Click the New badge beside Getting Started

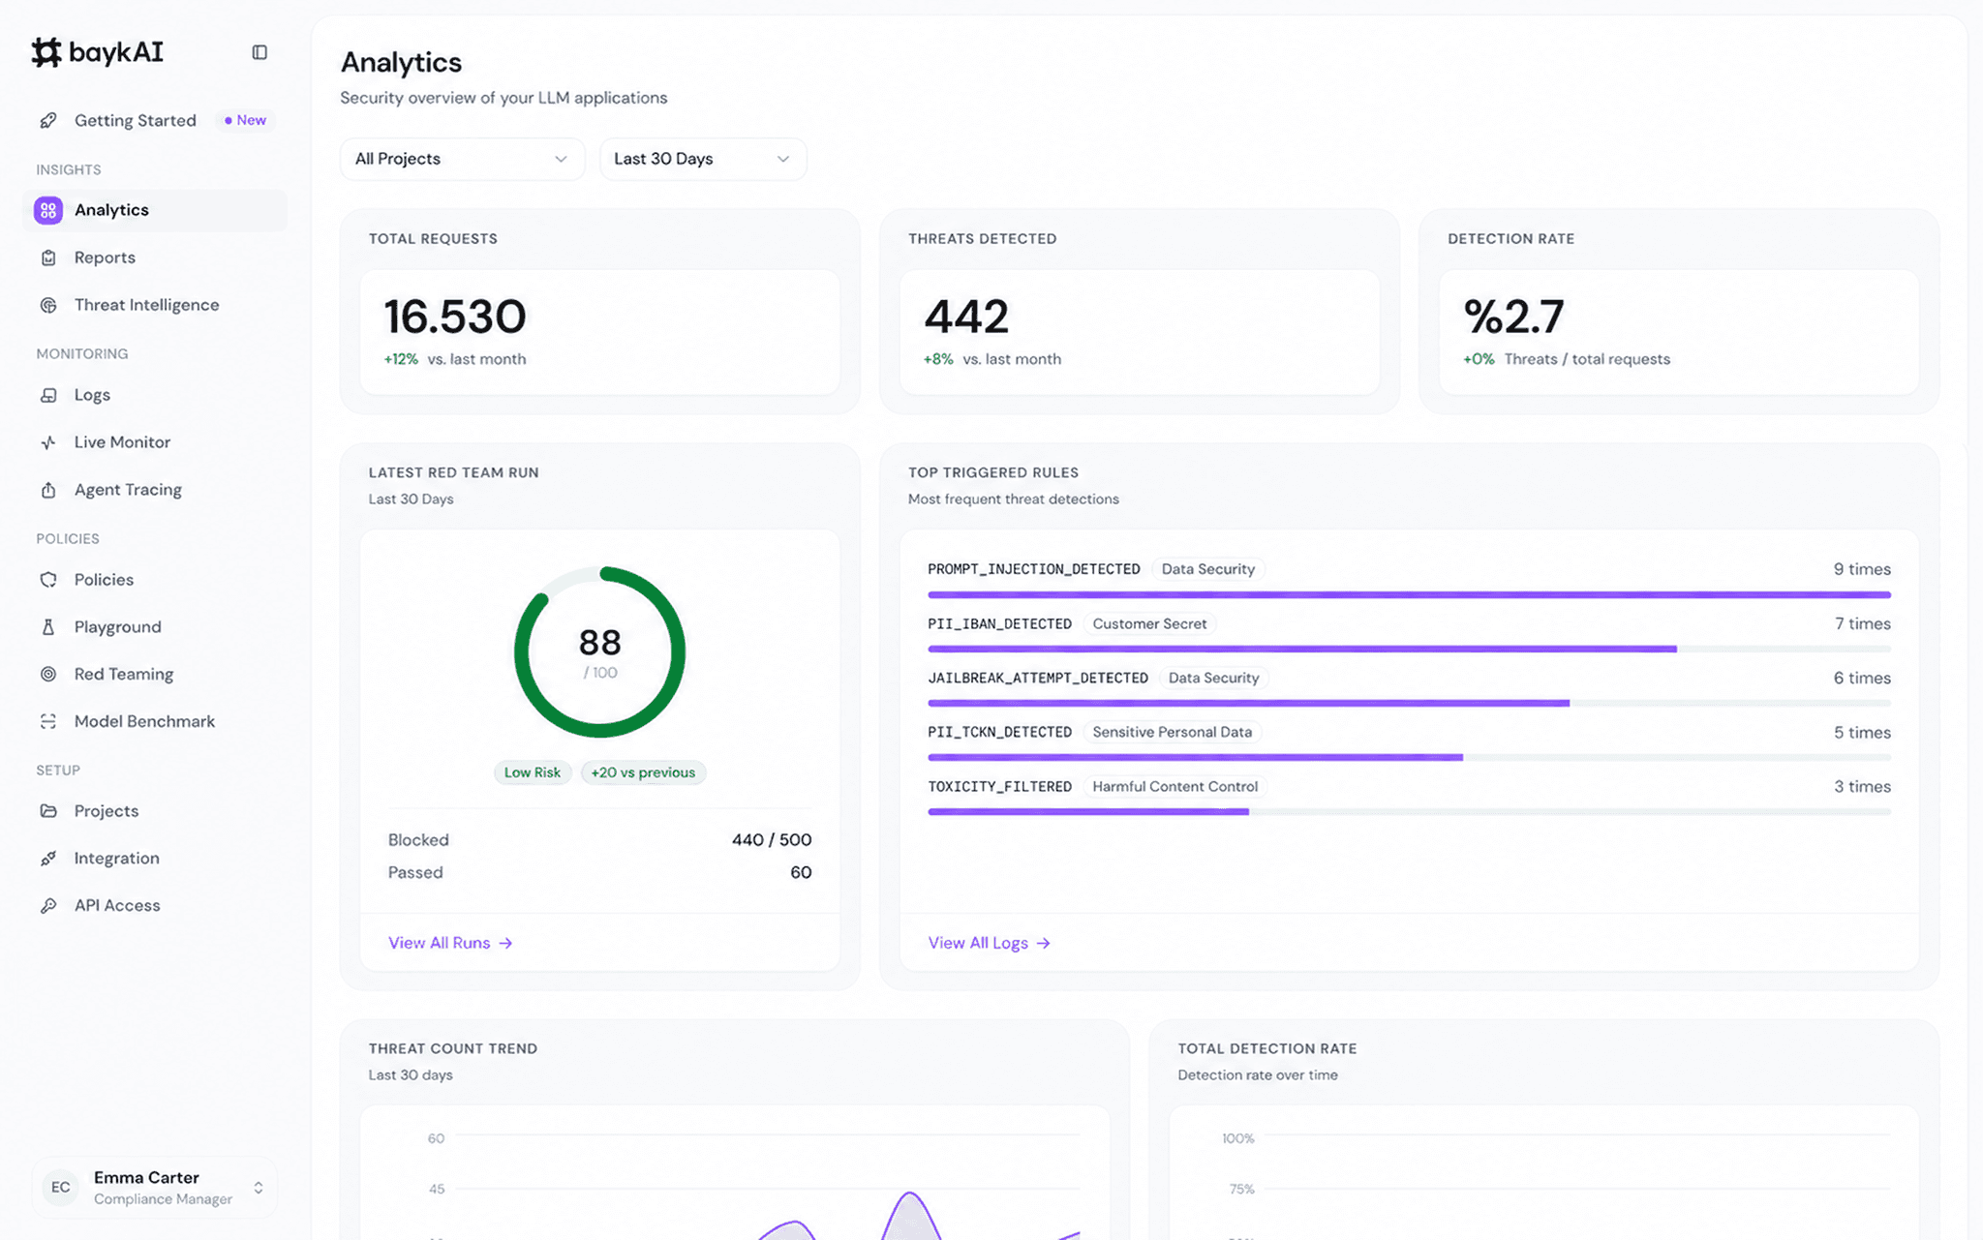(x=245, y=120)
